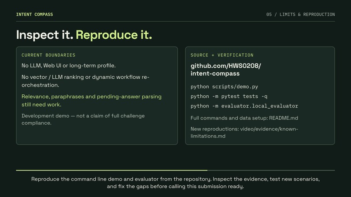351x197 pixels.
Task: Click the 'python -m pytest tests -q' command
Action: (x=229, y=97)
